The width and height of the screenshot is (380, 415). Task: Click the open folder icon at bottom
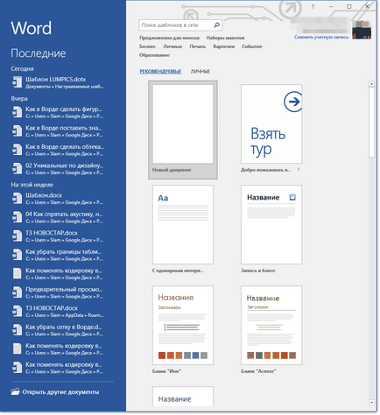pyautogui.click(x=15, y=391)
